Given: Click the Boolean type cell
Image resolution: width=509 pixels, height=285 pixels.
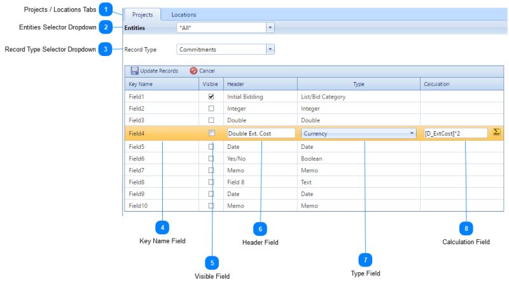Looking at the screenshot, I should tap(359, 158).
